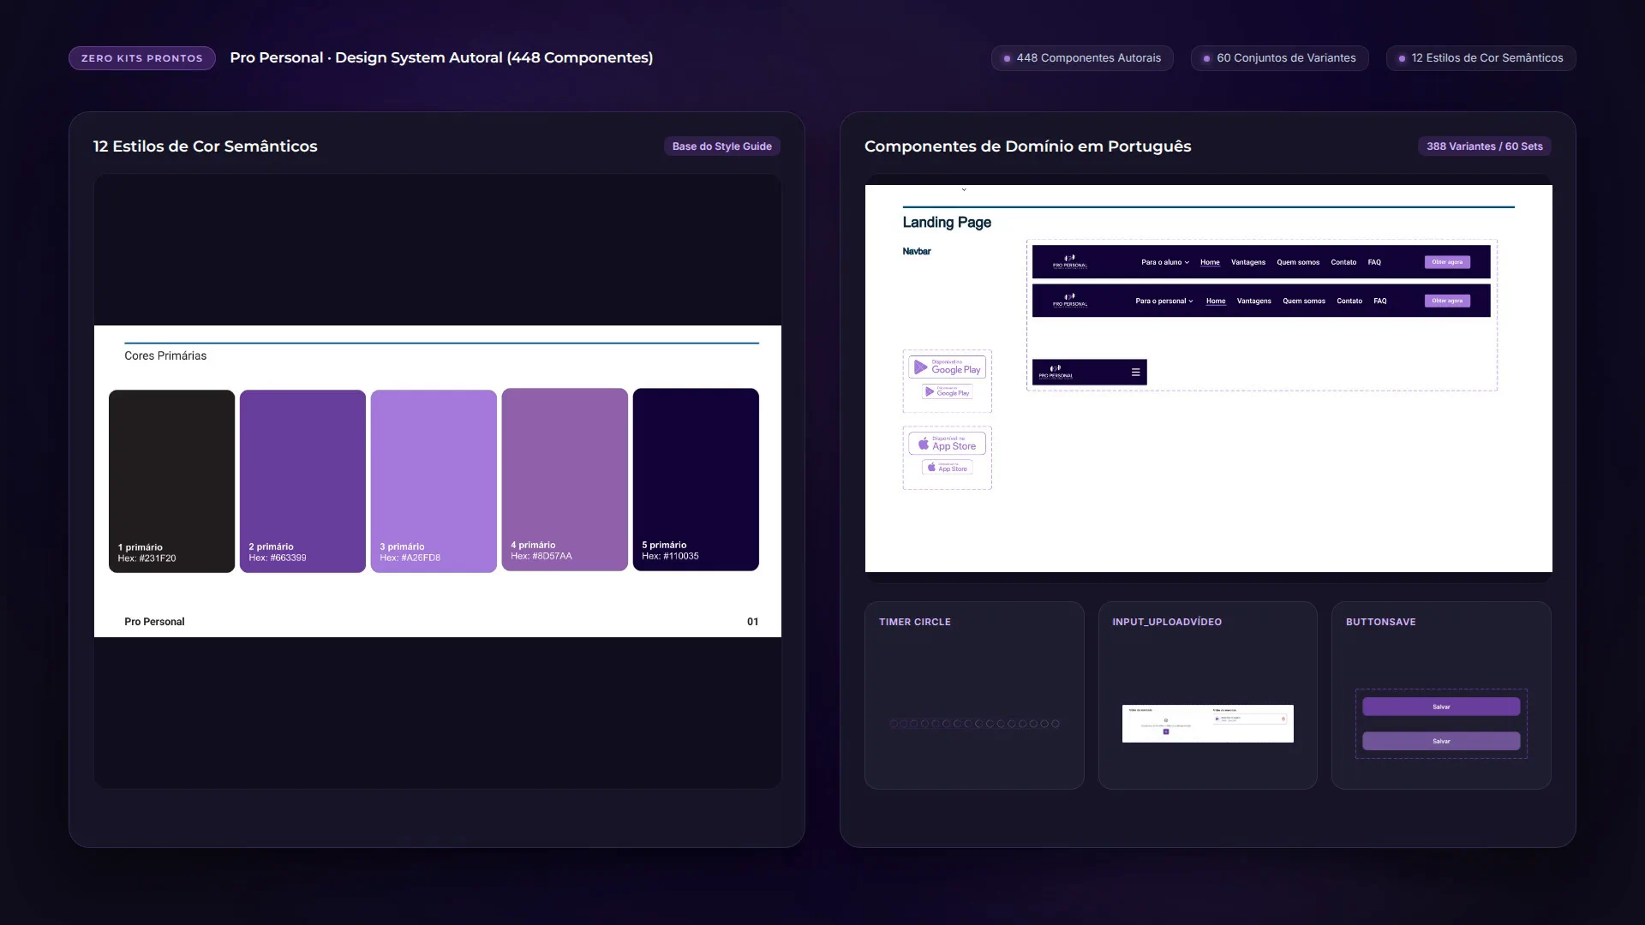Click the 'ZERO KITS PRONTOS' badge
Viewport: 1645px width, 925px height.
point(142,58)
